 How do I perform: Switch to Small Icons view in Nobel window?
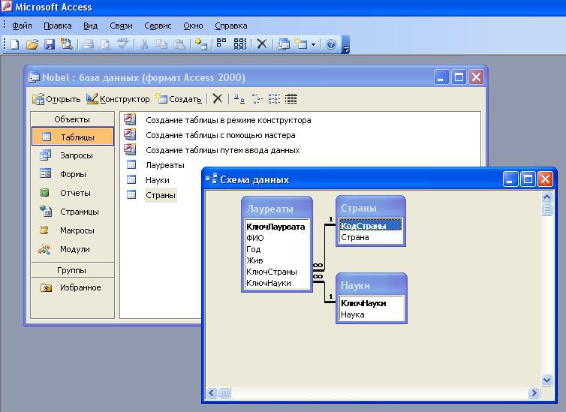coord(257,98)
